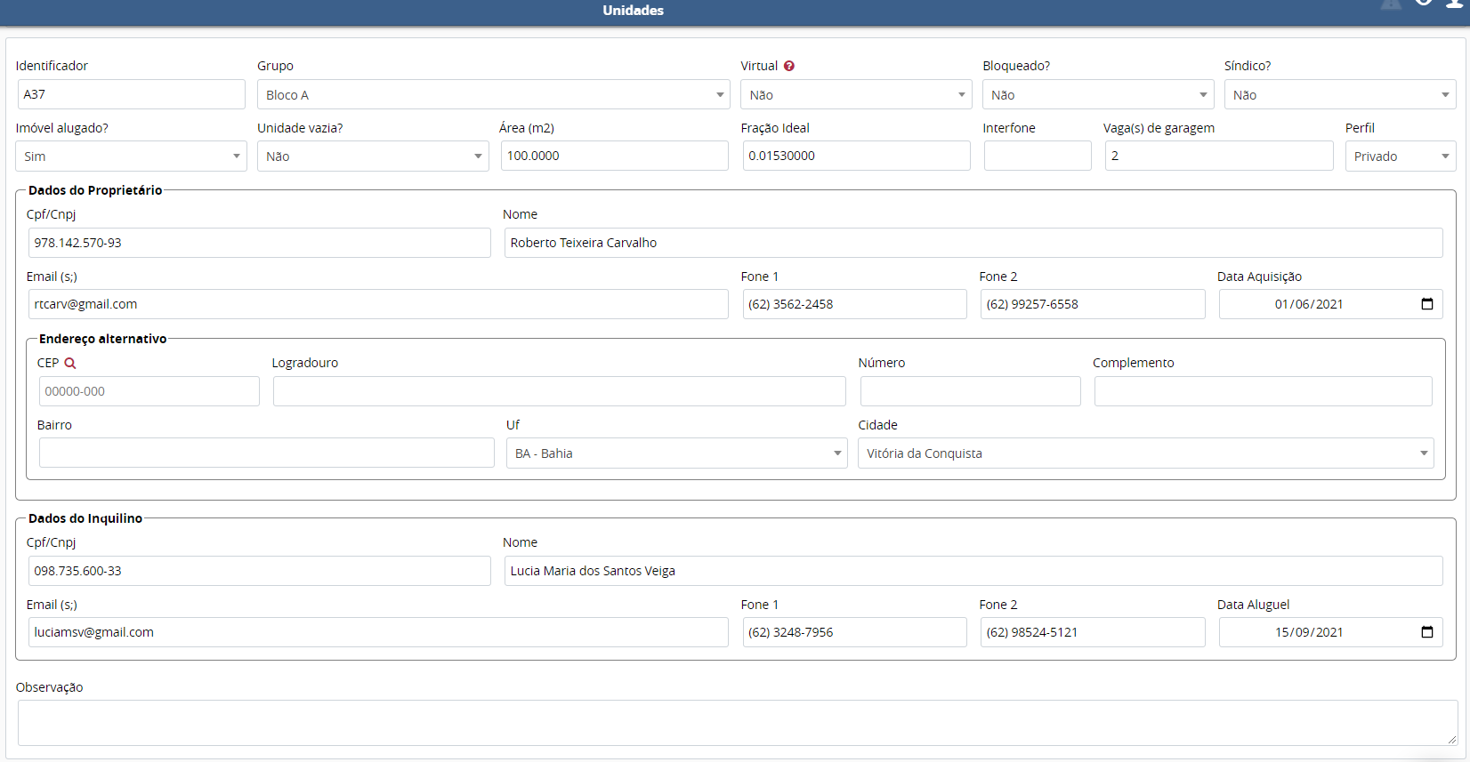Click the CEP search magnifier icon
1470x762 pixels.
pos(70,363)
